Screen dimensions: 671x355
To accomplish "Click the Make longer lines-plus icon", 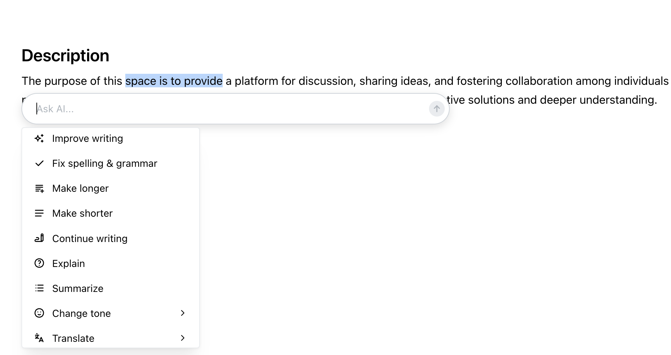I will point(39,188).
